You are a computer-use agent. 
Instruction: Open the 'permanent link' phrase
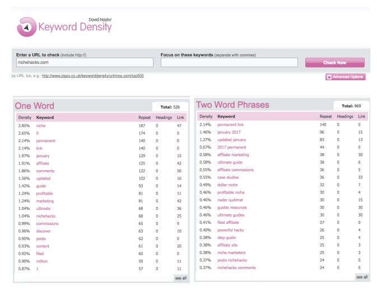point(231,125)
